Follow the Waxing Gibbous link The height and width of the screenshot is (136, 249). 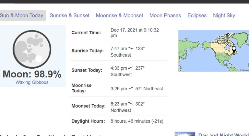pyautogui.click(x=32, y=82)
